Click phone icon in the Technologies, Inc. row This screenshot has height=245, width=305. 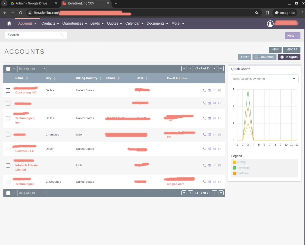coord(204,118)
